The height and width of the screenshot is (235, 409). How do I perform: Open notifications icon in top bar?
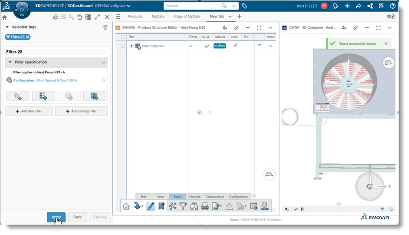point(335,6)
